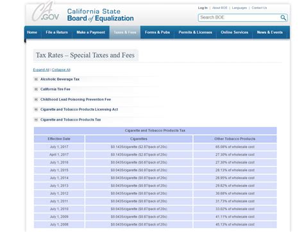Click the 33.02% of wholesale cost cell

coord(235,209)
